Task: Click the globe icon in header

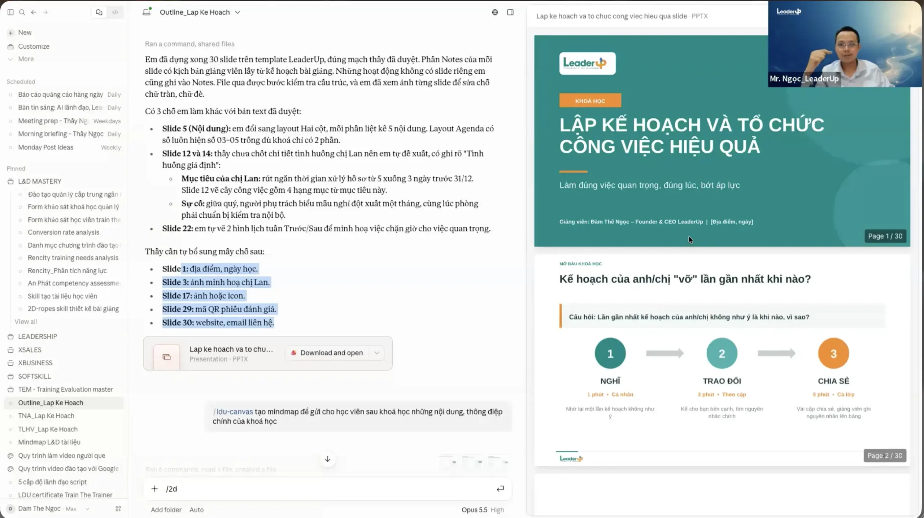Action: tap(495, 12)
